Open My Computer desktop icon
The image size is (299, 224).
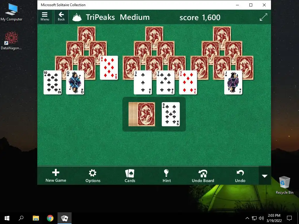pyautogui.click(x=11, y=12)
